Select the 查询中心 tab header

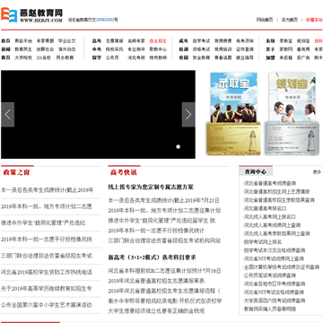coord(256,171)
